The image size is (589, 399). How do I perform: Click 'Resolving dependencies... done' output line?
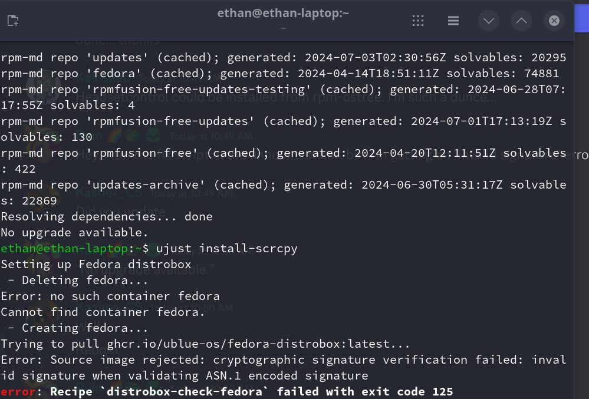[106, 216]
